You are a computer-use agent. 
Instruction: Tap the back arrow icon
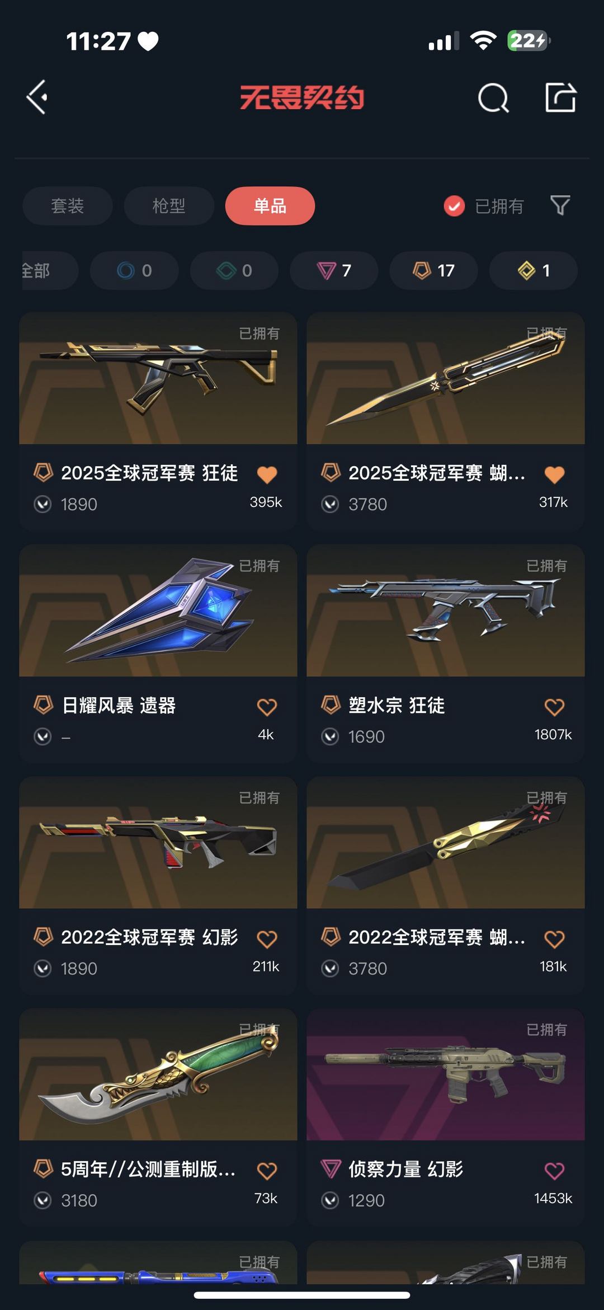coord(37,97)
